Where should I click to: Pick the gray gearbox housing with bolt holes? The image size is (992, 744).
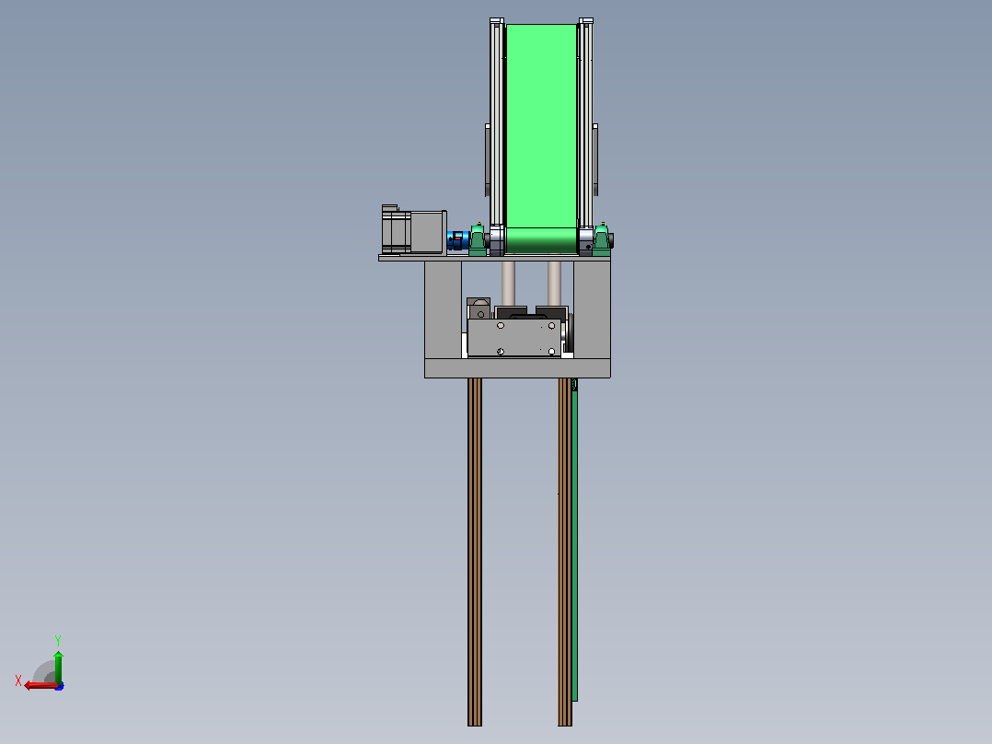(x=513, y=338)
